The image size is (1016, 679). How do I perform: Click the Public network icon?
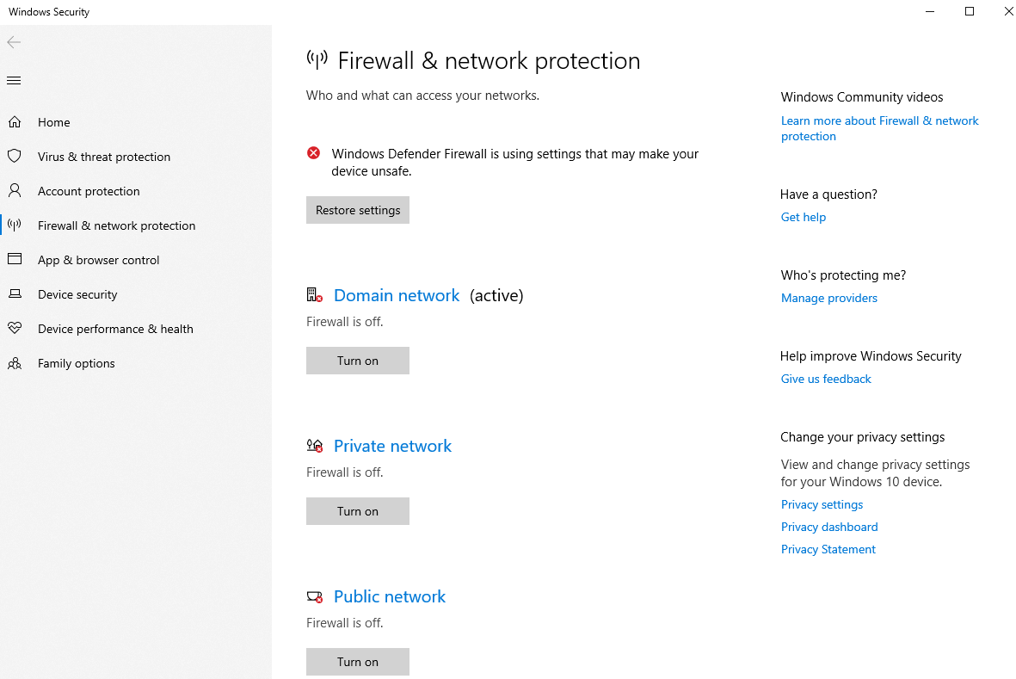click(314, 596)
